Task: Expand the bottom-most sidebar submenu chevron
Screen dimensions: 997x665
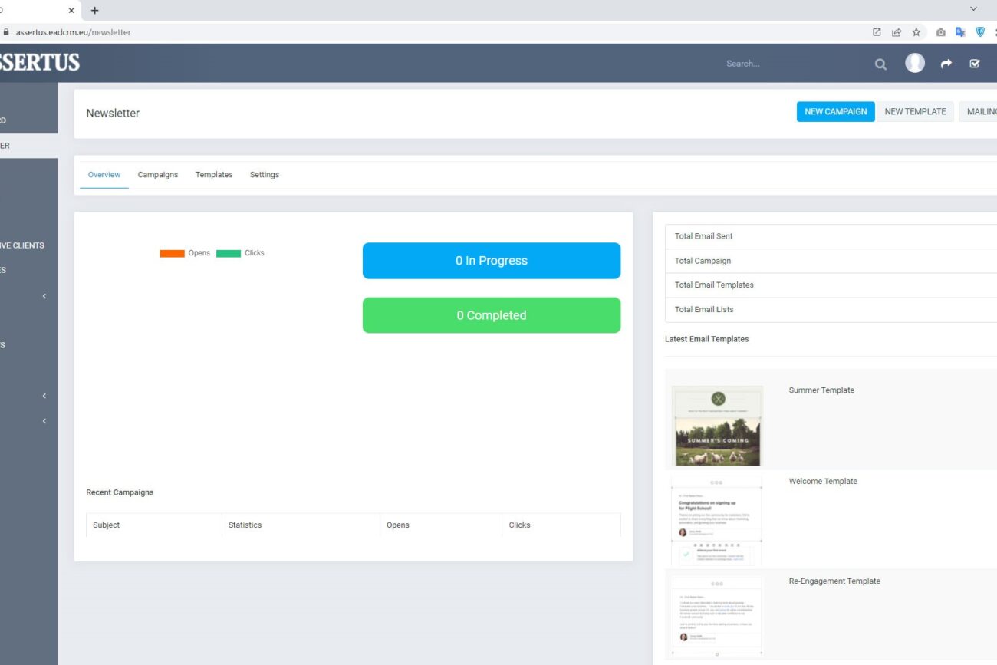Action: tap(44, 421)
